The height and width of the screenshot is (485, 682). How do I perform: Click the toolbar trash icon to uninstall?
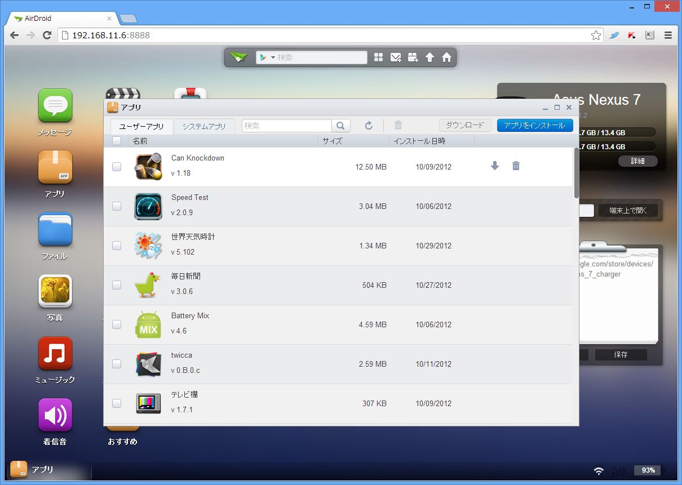click(398, 126)
